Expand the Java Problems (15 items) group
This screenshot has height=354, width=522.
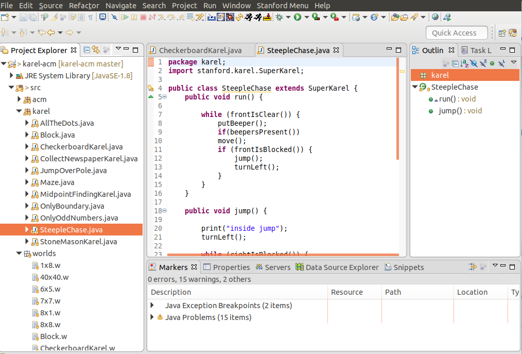coord(152,317)
